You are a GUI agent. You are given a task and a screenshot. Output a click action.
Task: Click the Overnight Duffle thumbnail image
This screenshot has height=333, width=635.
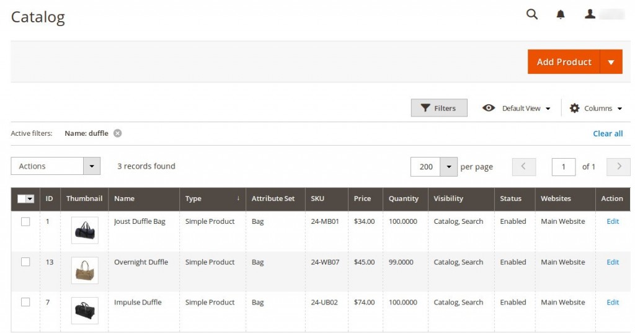[x=84, y=270]
